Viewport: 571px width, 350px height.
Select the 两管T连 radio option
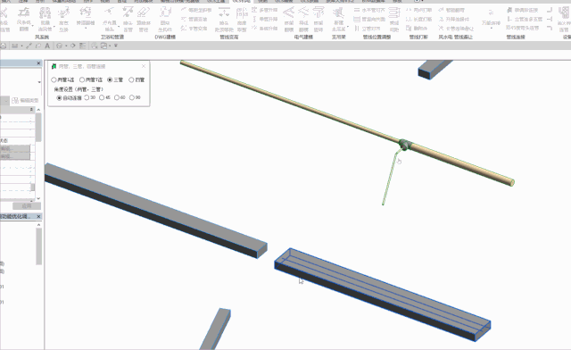coord(91,79)
